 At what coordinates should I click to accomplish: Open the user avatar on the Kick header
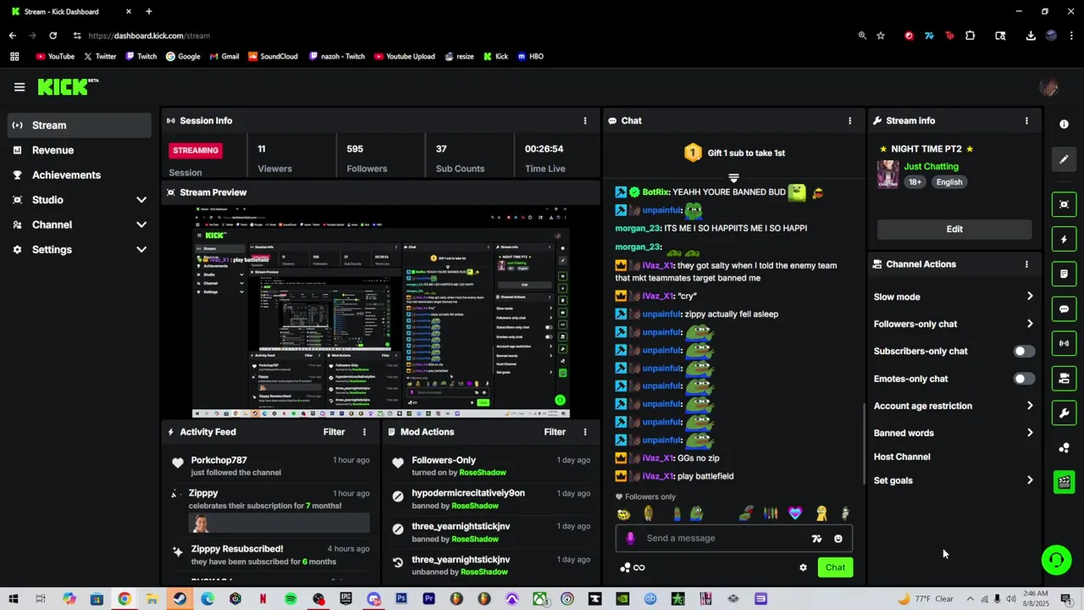1048,87
